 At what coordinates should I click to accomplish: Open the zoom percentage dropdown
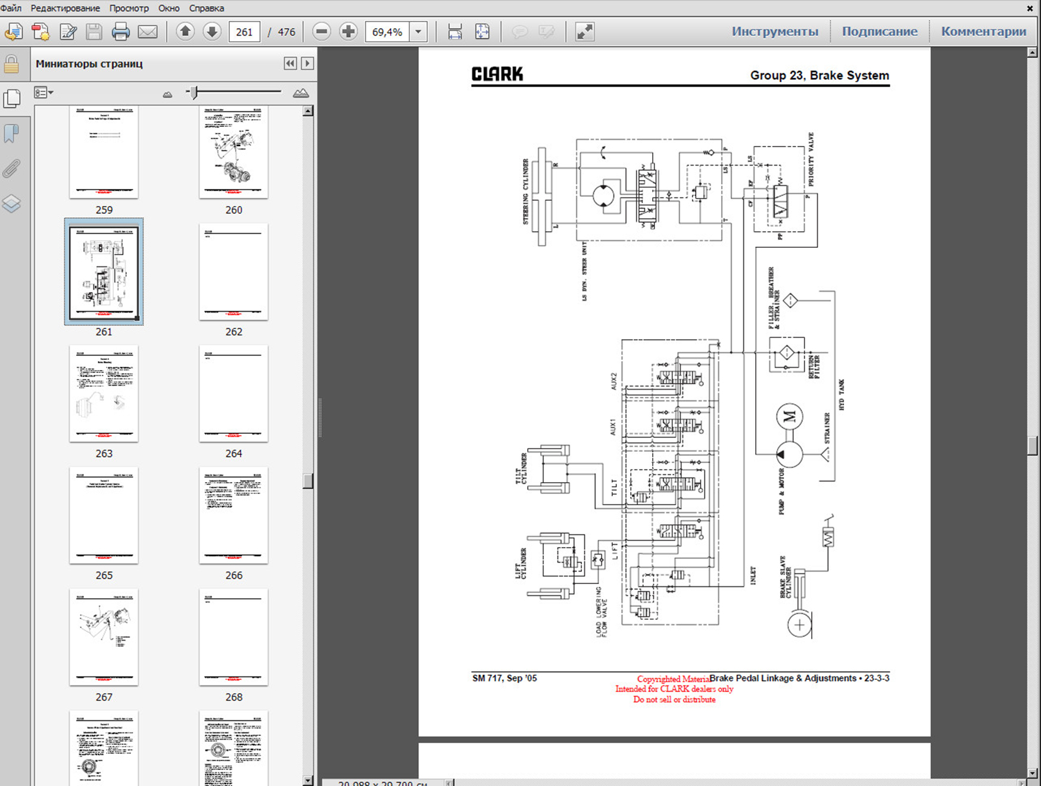tap(419, 32)
